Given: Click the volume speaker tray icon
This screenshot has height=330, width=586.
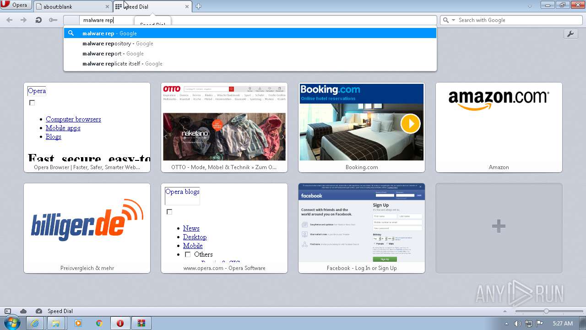Looking at the screenshot, I should (x=517, y=324).
